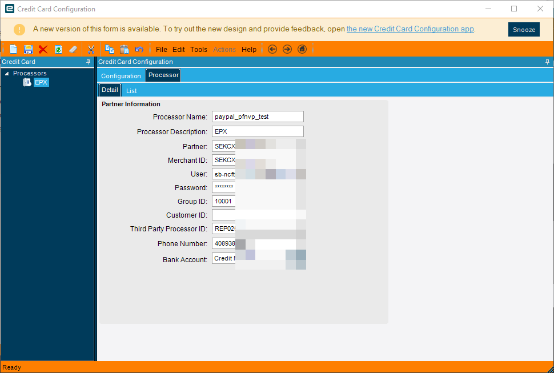Click the yellow warning icon in the banner

[19, 29]
